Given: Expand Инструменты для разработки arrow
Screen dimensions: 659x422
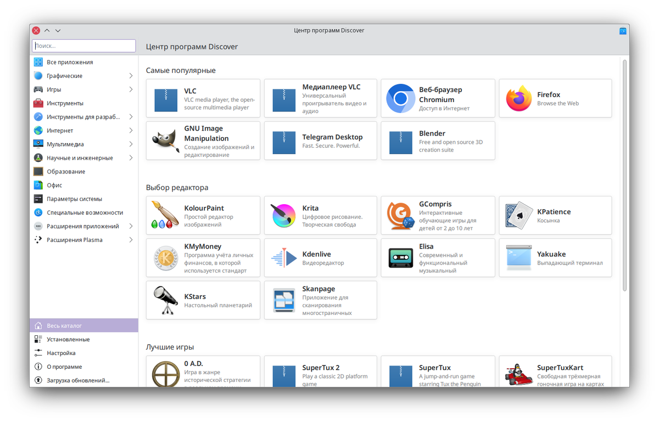Looking at the screenshot, I should pos(131,117).
